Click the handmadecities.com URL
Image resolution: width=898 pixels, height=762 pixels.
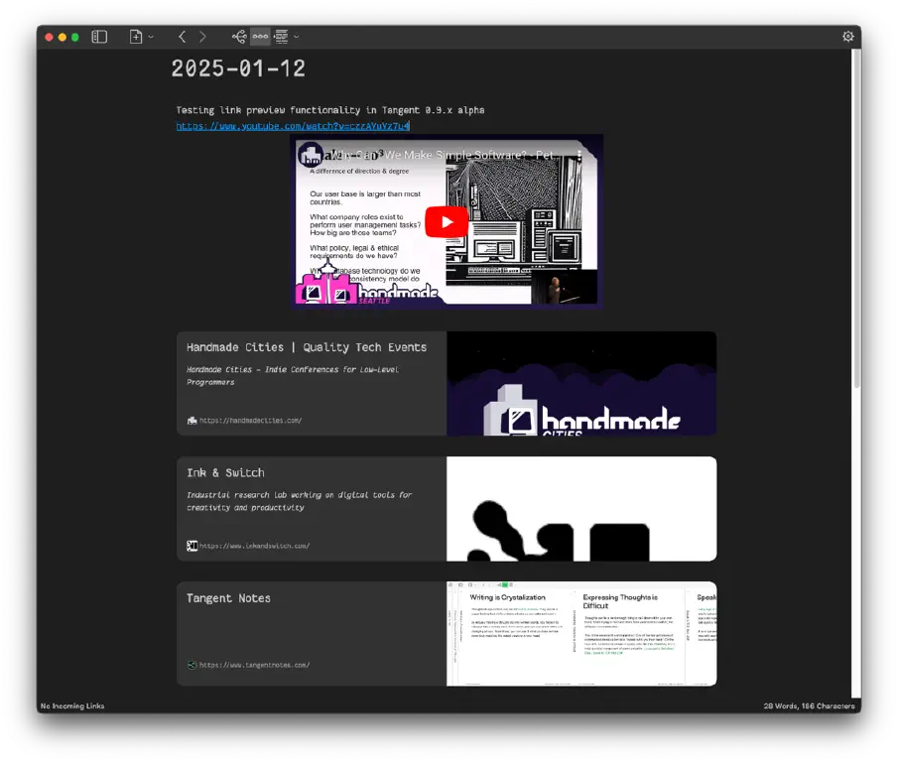coord(250,421)
